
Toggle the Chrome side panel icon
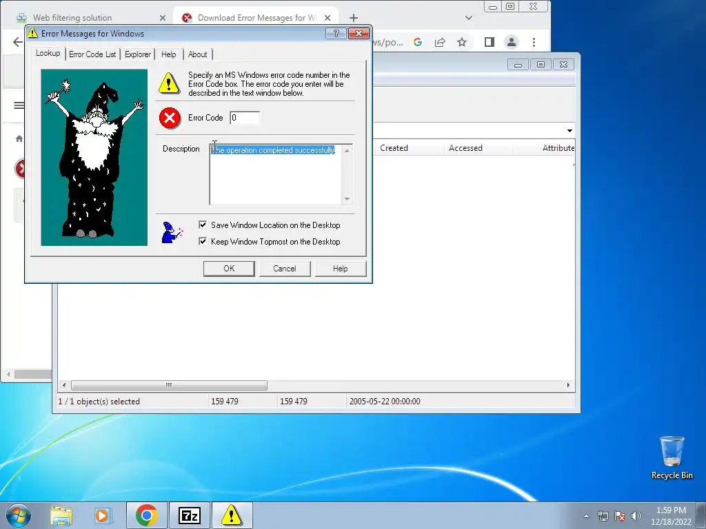point(490,42)
